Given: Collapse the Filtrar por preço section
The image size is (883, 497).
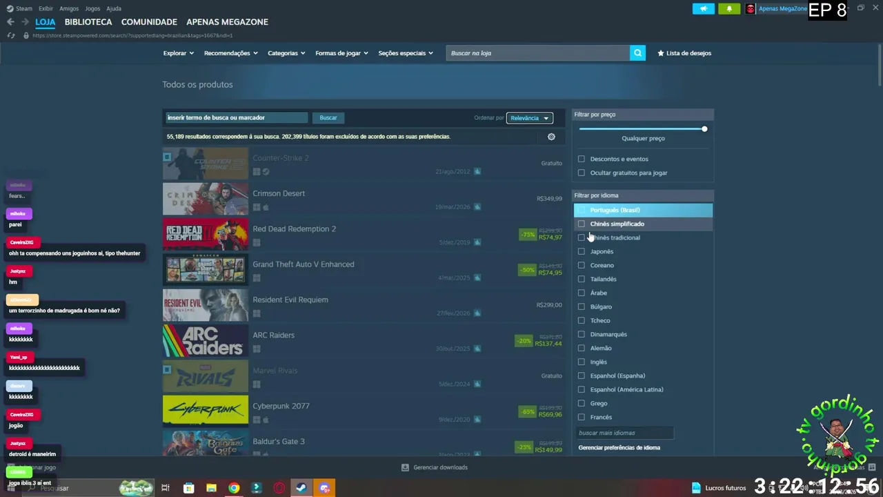Looking at the screenshot, I should point(643,115).
